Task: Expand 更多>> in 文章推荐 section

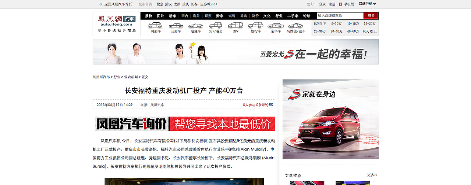Action: click(x=372, y=175)
